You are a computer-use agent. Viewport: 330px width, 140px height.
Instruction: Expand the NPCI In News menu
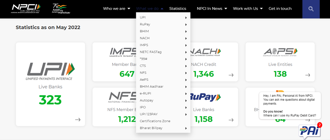tap(212, 9)
